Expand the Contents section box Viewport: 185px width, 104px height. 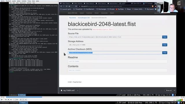[118, 70]
